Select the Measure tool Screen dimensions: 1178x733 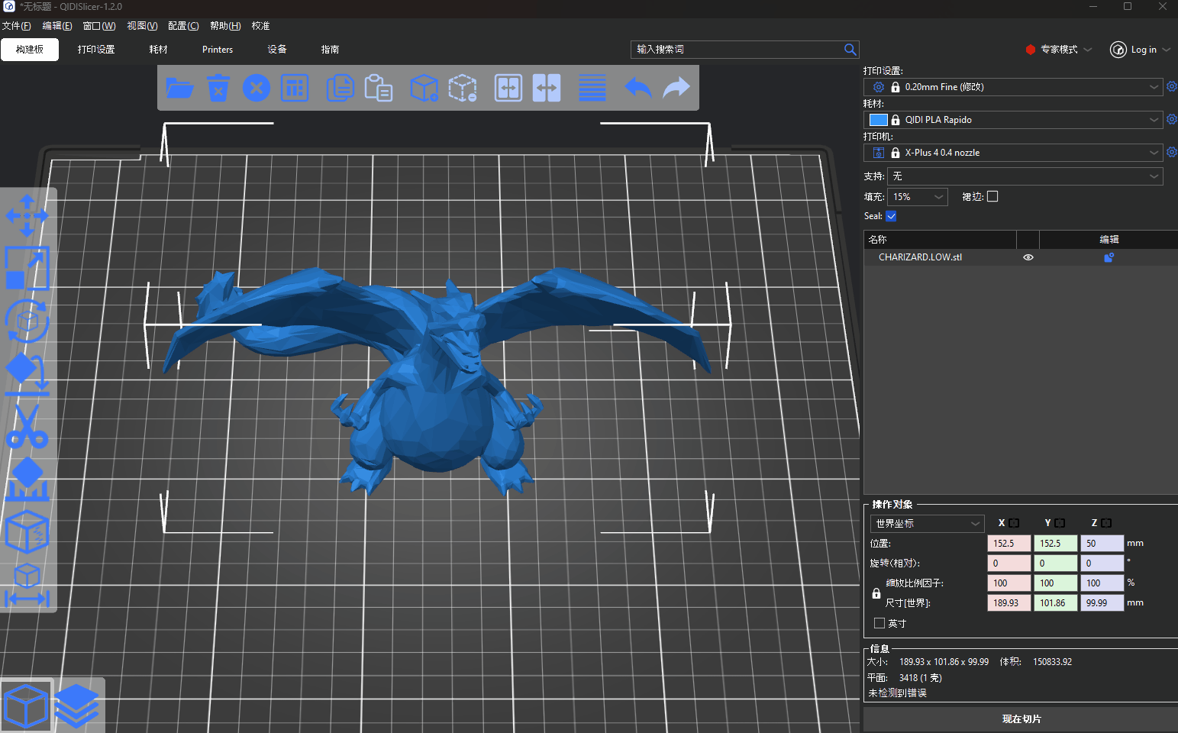click(x=27, y=585)
